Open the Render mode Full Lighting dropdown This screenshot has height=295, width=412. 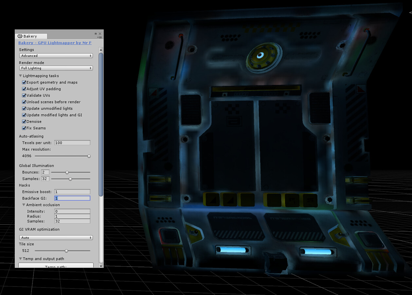(56, 68)
